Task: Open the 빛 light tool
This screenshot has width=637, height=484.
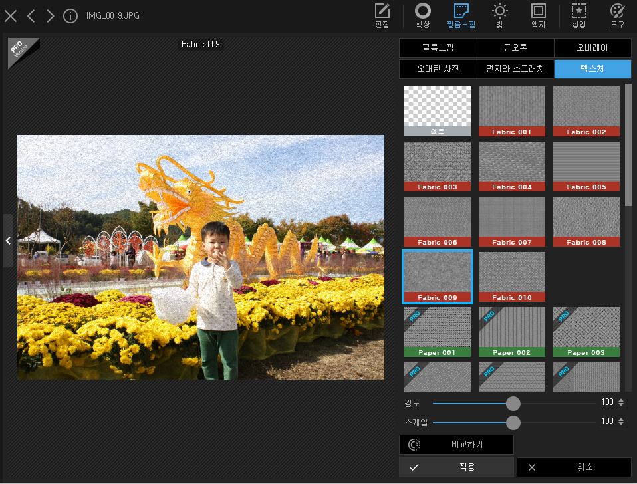Action: 499,15
